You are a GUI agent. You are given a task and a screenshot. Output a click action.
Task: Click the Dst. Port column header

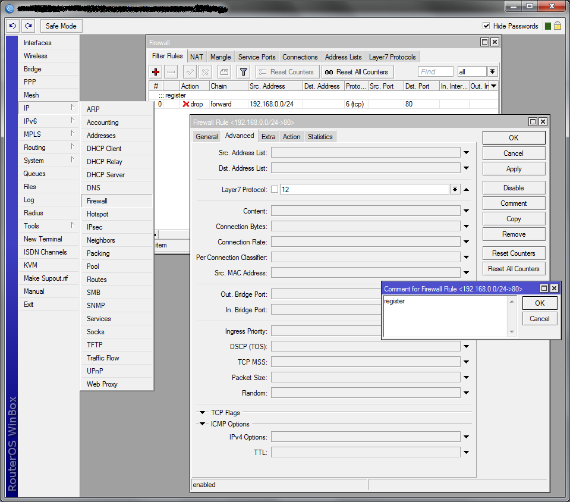click(x=421, y=86)
